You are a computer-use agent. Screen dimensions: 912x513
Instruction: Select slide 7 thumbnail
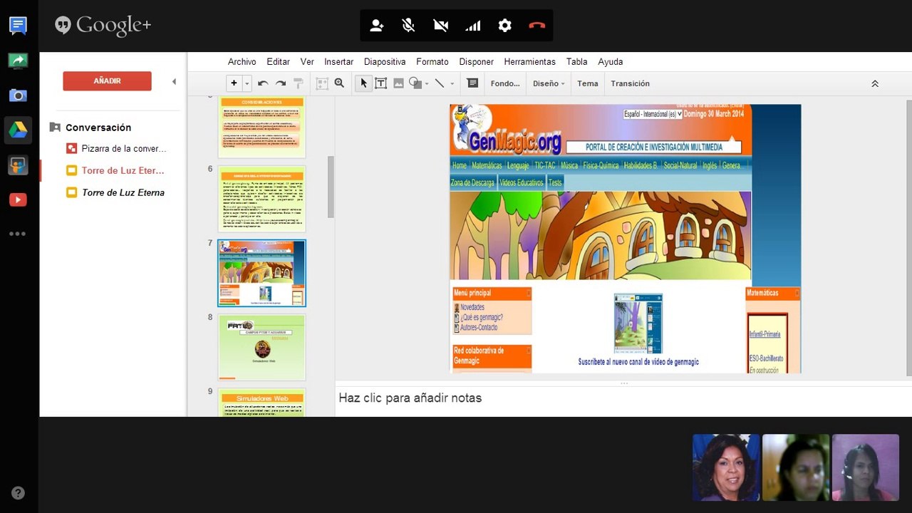261,274
